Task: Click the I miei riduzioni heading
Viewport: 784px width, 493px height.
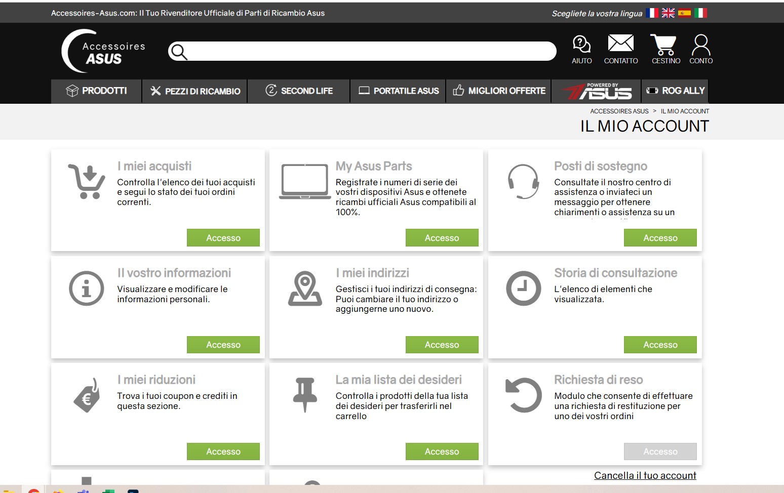Action: pos(156,380)
